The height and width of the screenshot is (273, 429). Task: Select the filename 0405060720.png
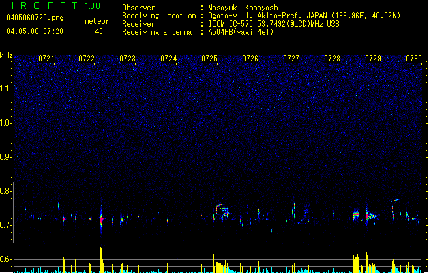(35, 18)
